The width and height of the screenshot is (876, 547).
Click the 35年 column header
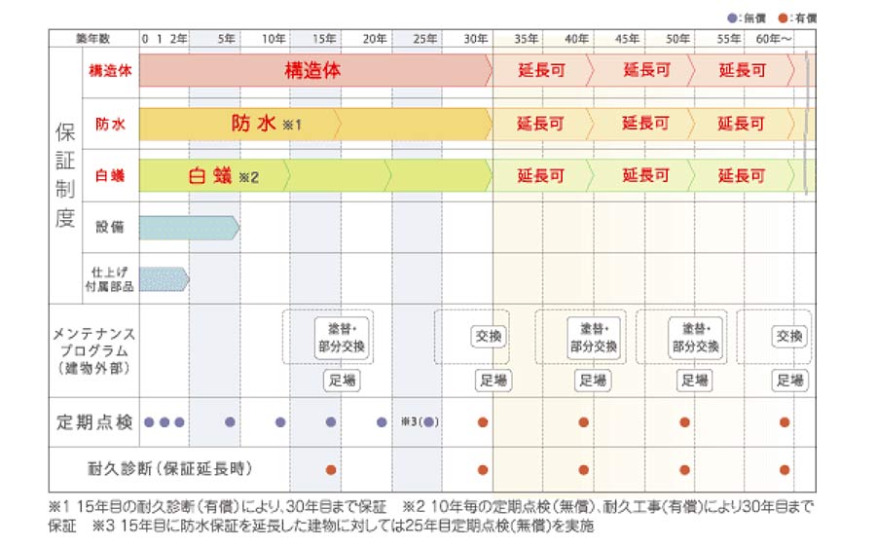(526, 39)
